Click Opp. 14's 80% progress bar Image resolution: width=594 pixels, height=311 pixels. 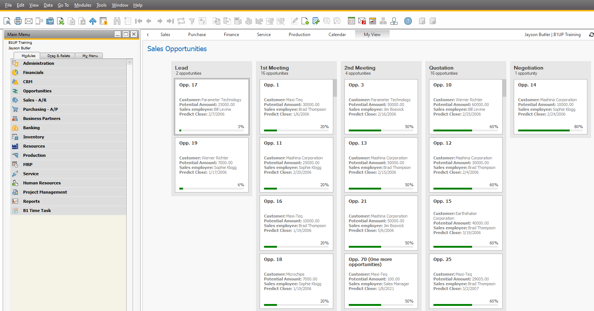(x=550, y=130)
